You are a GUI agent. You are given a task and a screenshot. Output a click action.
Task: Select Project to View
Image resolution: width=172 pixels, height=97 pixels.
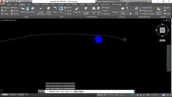pyautogui.click(x=146, y=11)
